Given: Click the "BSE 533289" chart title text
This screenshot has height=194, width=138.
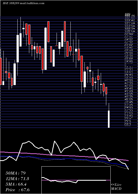Looking at the screenshot, I should pyautogui.click(x=11, y=3).
